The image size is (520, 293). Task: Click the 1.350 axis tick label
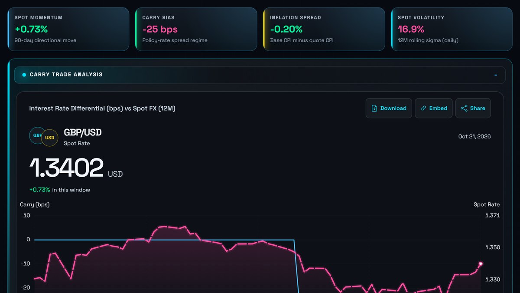click(493, 247)
